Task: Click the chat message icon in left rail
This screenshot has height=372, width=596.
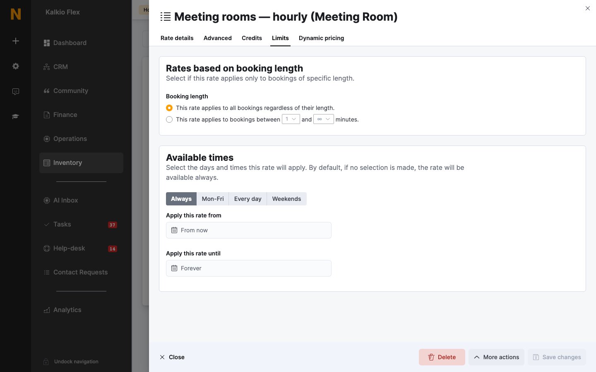Action: point(16,91)
